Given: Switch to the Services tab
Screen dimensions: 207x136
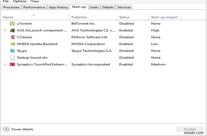Looking at the screenshot, I should (124, 7).
